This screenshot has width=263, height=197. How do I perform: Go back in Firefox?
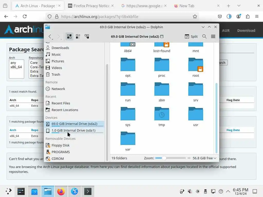click(6, 16)
